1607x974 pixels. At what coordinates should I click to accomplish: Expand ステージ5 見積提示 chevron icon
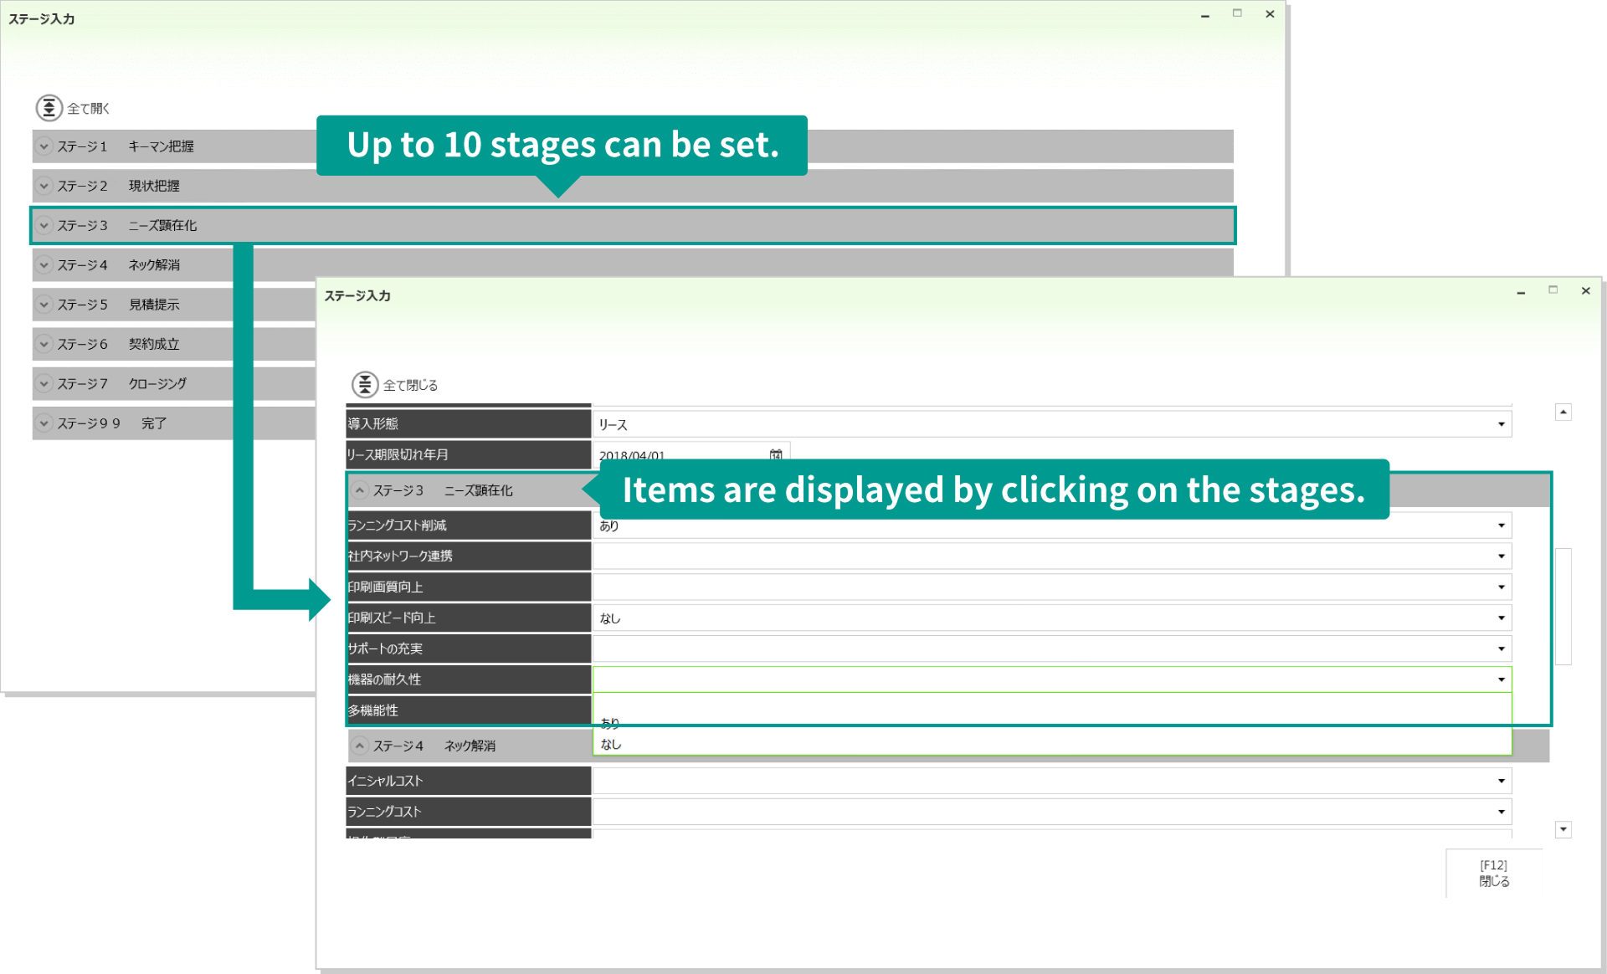(x=44, y=305)
